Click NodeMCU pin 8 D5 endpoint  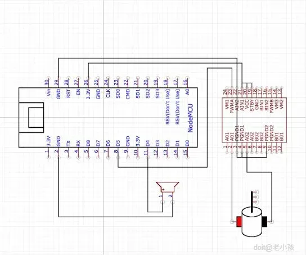[118, 158]
